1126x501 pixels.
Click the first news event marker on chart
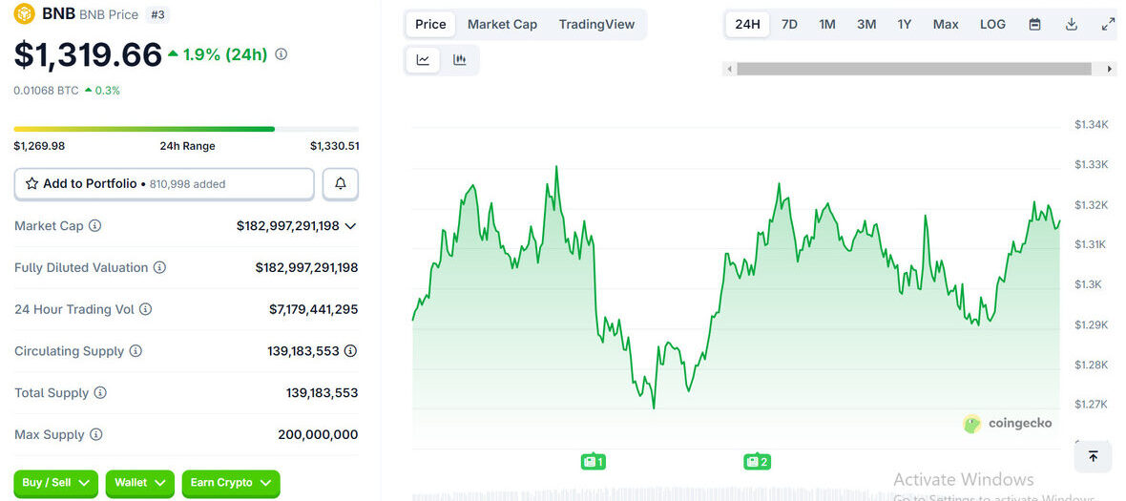593,462
